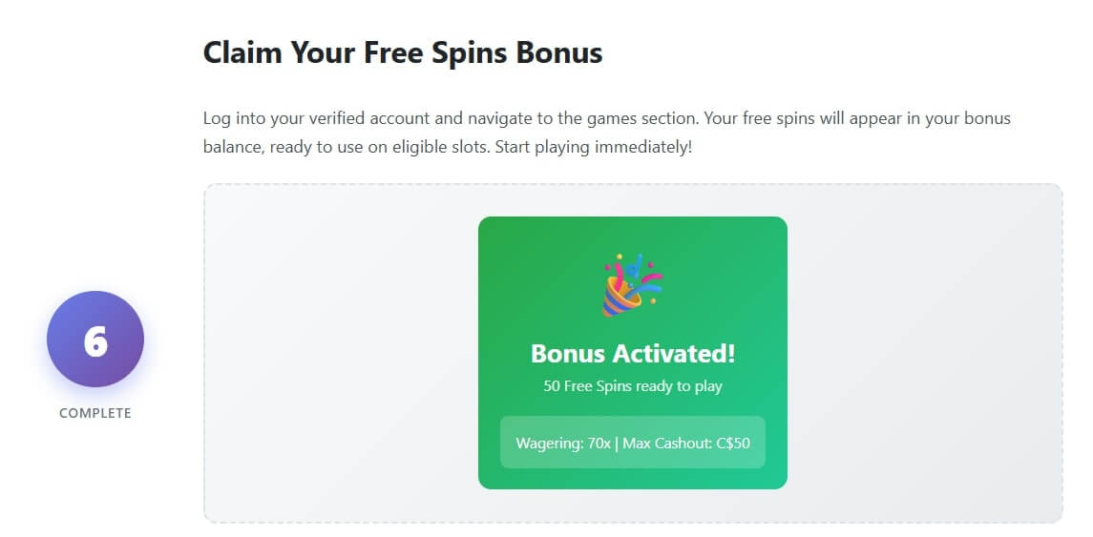Click the word "Bonus" in the main heading
This screenshot has height=537, width=1093.
pos(559,52)
